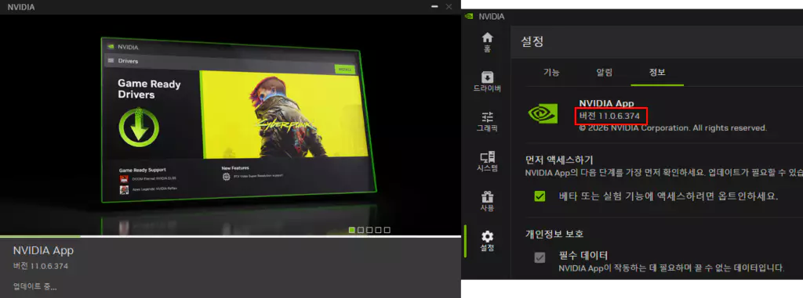The image size is (803, 298).
Task: Click the 2026 NVIDIA Corporation copyright text
Action: tap(672, 127)
